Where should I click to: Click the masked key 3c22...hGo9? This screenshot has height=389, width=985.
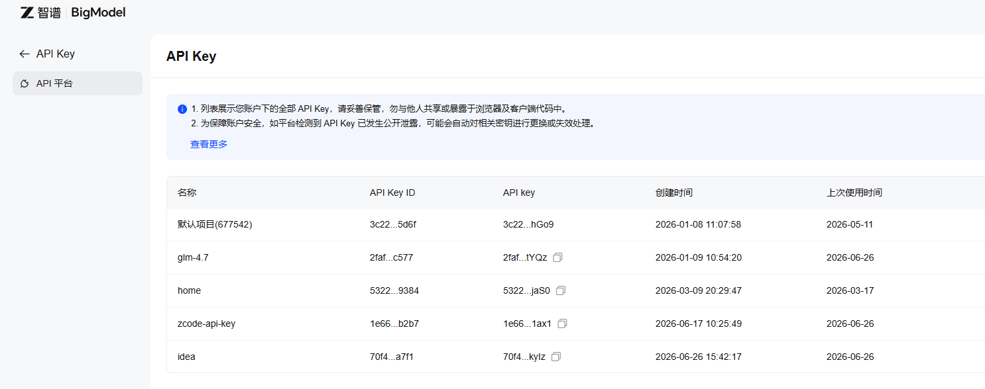(x=528, y=224)
